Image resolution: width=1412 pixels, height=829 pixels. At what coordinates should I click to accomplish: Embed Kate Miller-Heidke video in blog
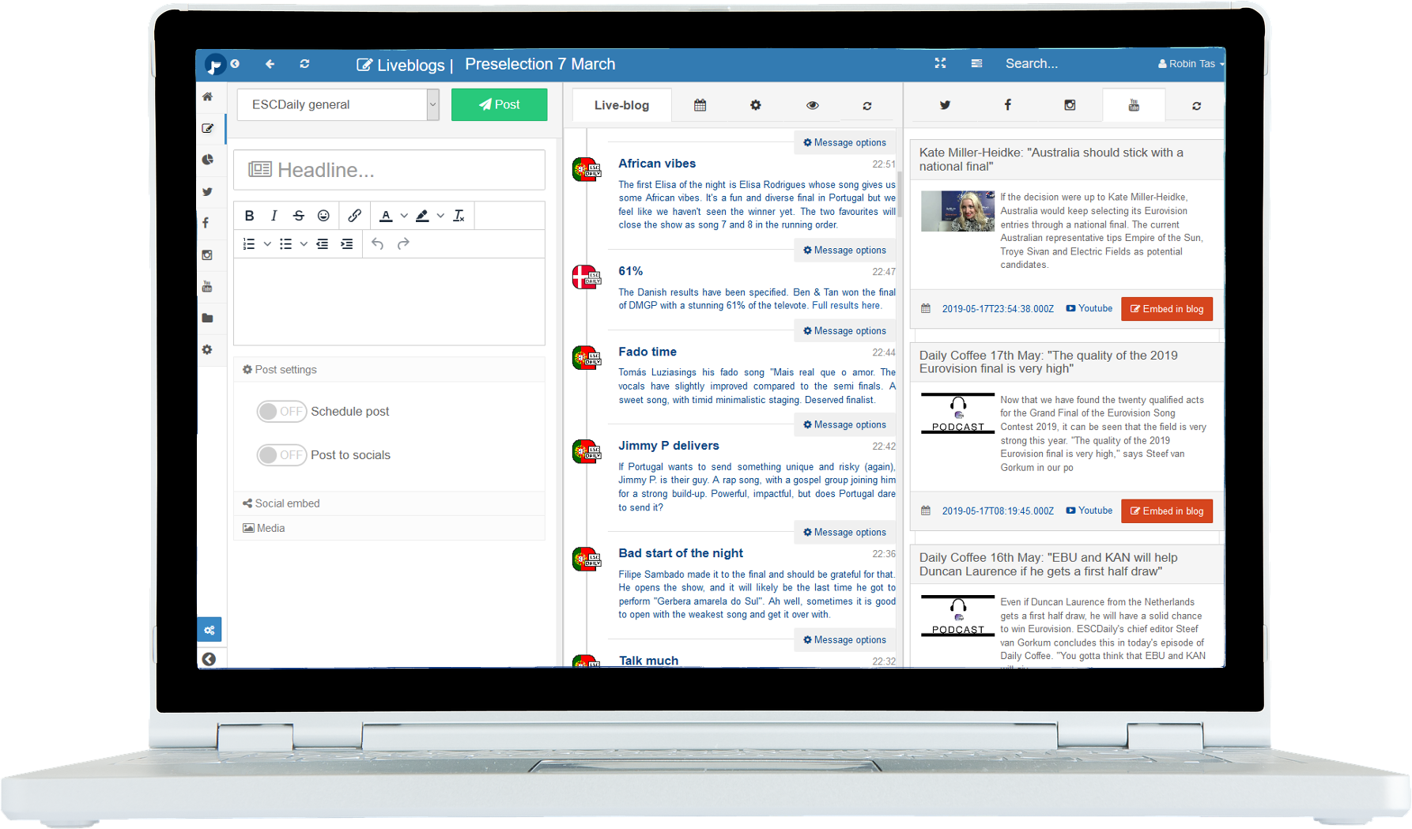tap(1167, 309)
